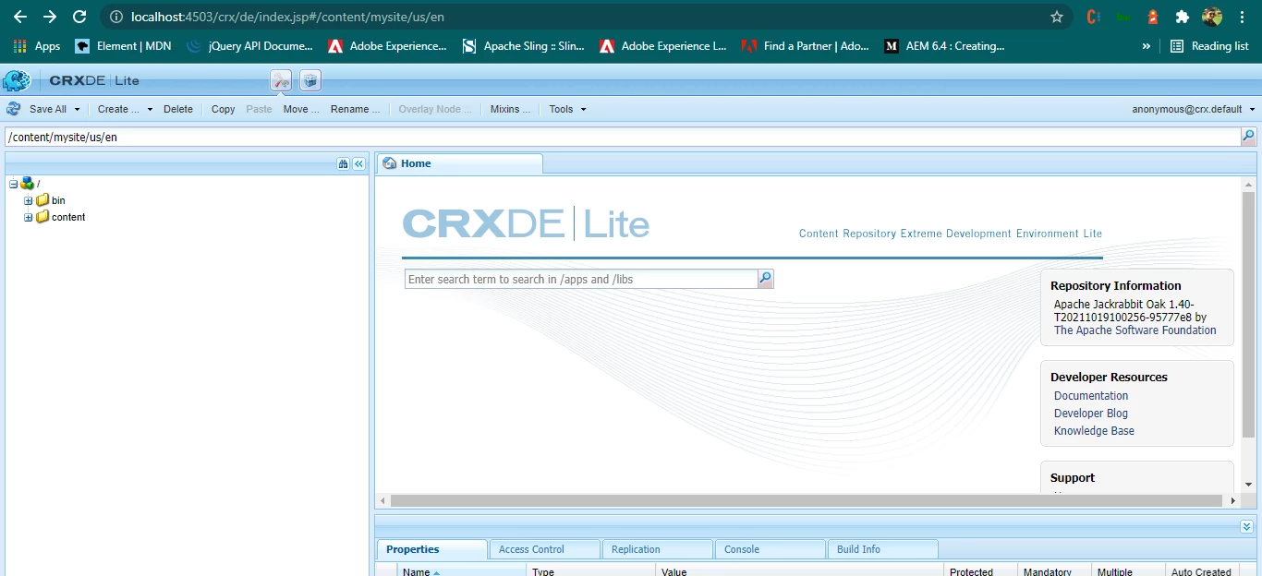Open the AEM 6.4 : Creating bookmark
The width and height of the screenshot is (1262, 576).
944,46
